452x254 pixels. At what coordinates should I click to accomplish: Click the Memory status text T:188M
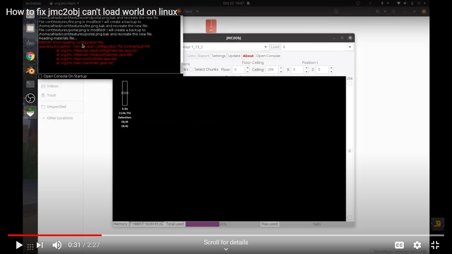pos(146,224)
